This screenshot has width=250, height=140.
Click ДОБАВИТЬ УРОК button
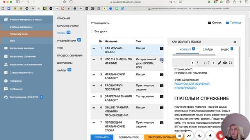(129, 137)
